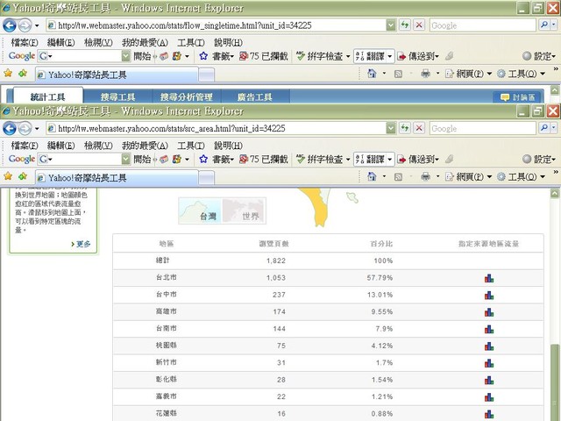Click Refresh icon in rear IE window

[405, 25]
